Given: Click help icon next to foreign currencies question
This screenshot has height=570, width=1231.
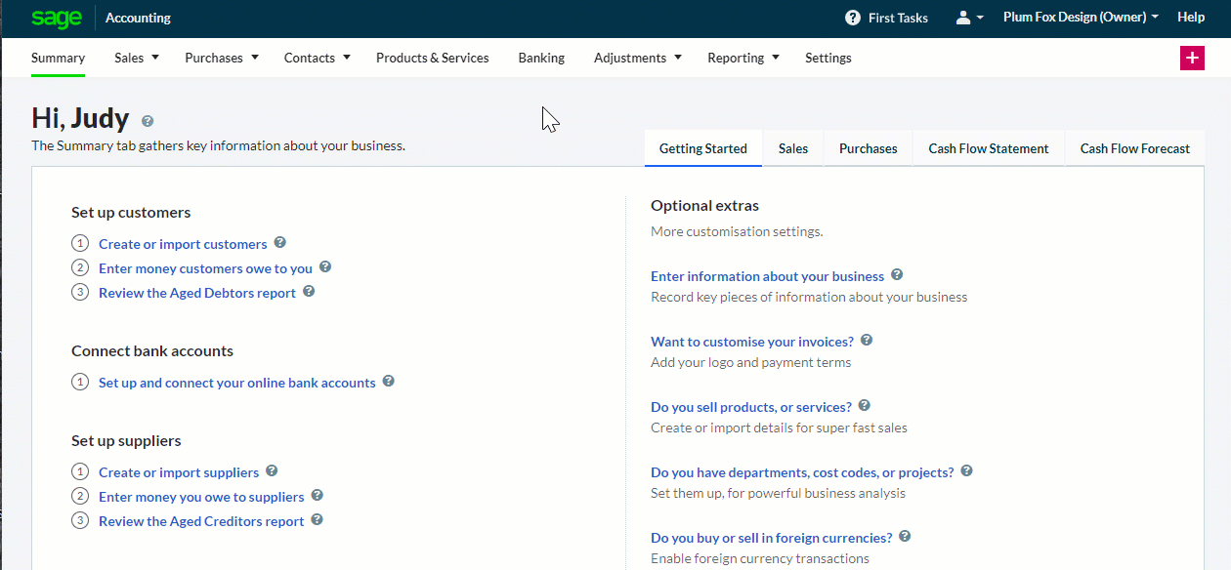Looking at the screenshot, I should (x=905, y=537).
